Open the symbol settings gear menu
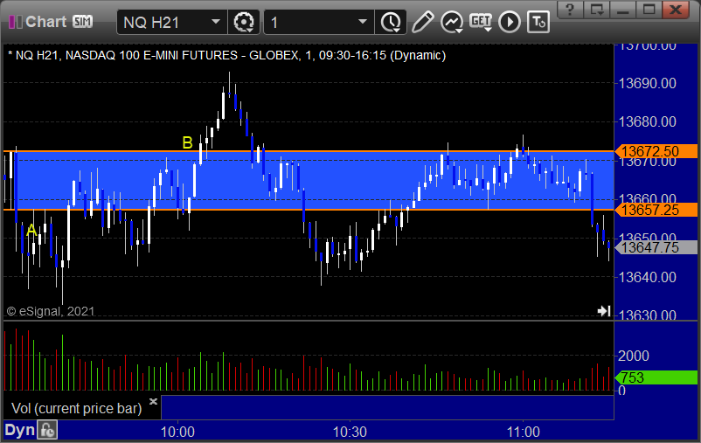This screenshot has width=701, height=443. click(244, 22)
